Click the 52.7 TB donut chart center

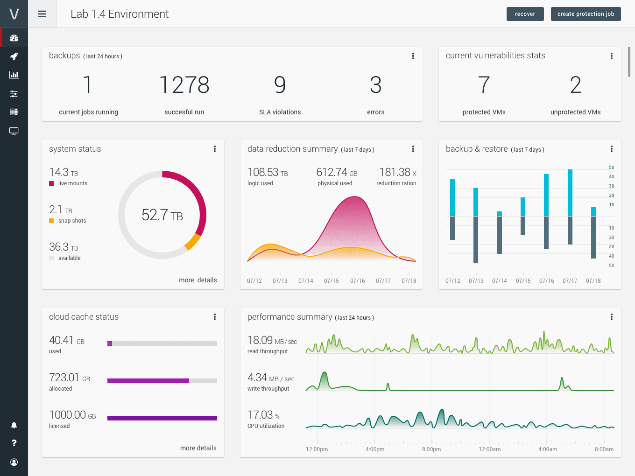click(x=162, y=215)
